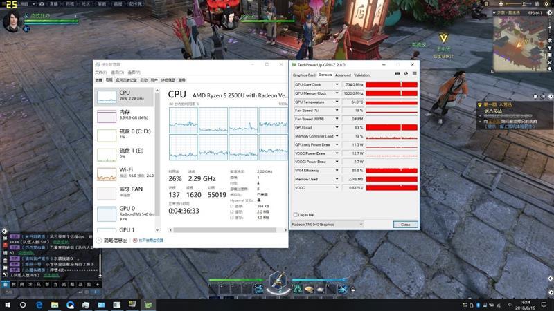Click the 734.0 MHz core clock value
Screen dimensions: 554x311
[353, 84]
